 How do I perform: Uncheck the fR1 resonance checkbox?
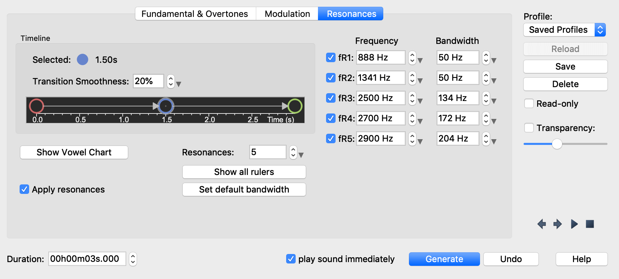(x=330, y=58)
